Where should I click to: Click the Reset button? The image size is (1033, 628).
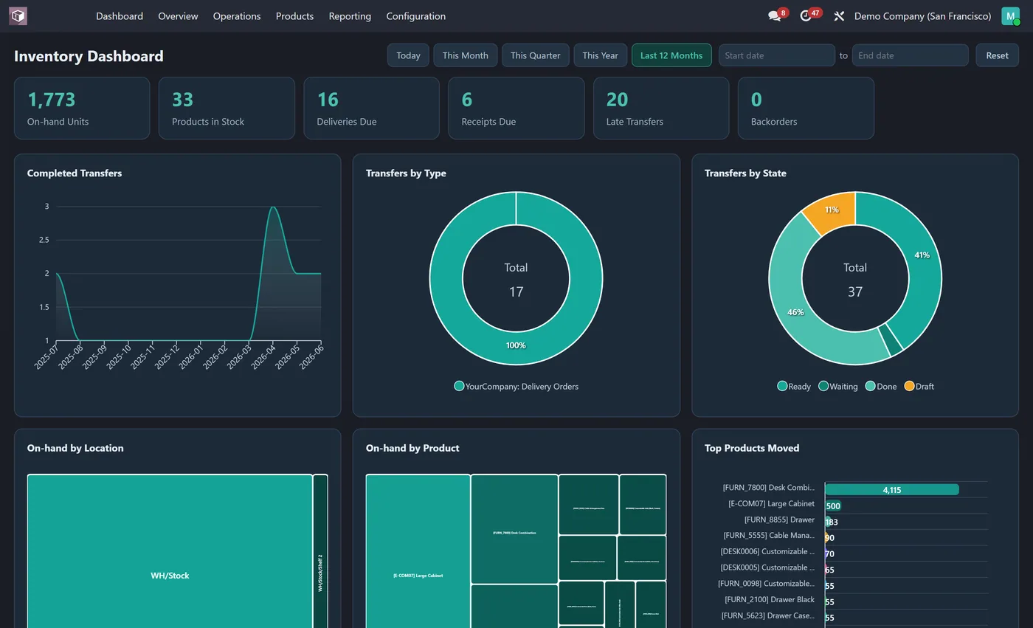[x=997, y=55]
